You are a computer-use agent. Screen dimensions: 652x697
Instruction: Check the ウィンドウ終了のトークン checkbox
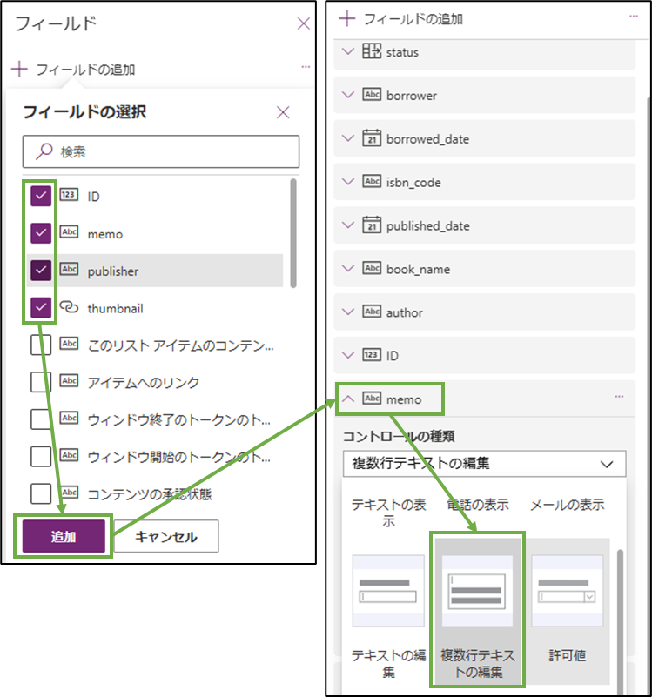pyautogui.click(x=41, y=419)
